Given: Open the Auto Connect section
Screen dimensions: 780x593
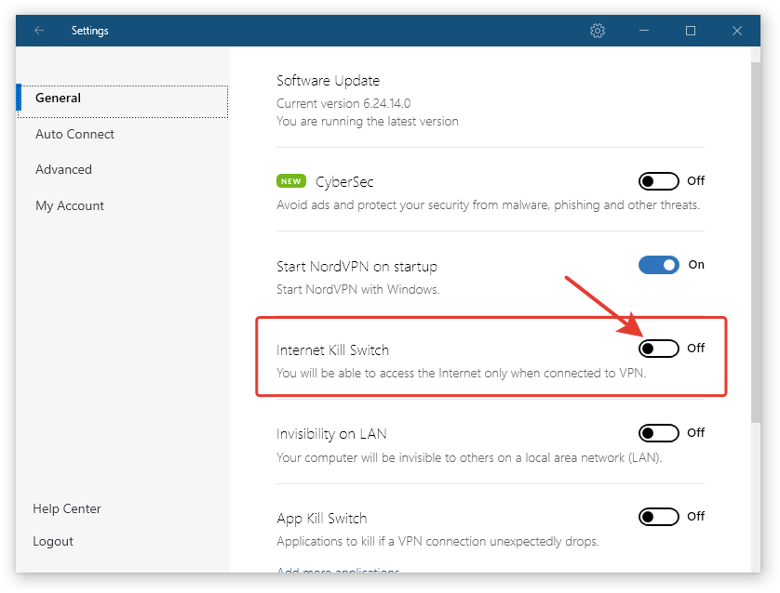Looking at the screenshot, I should point(74,134).
